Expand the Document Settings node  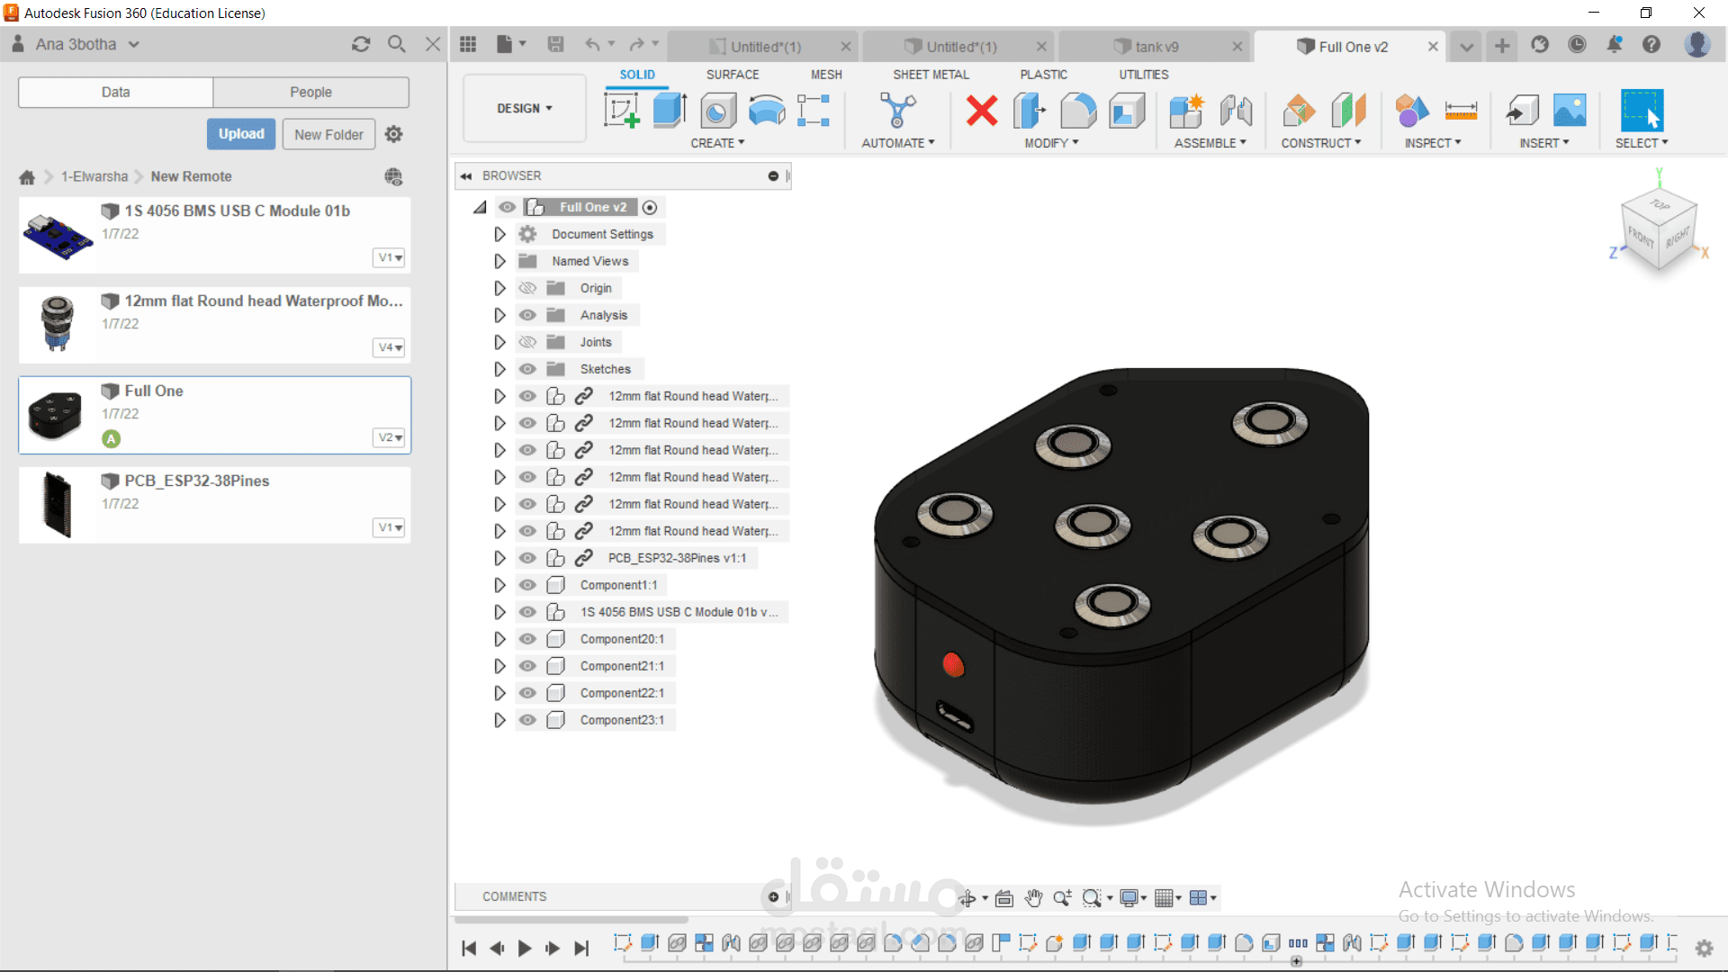tap(499, 234)
